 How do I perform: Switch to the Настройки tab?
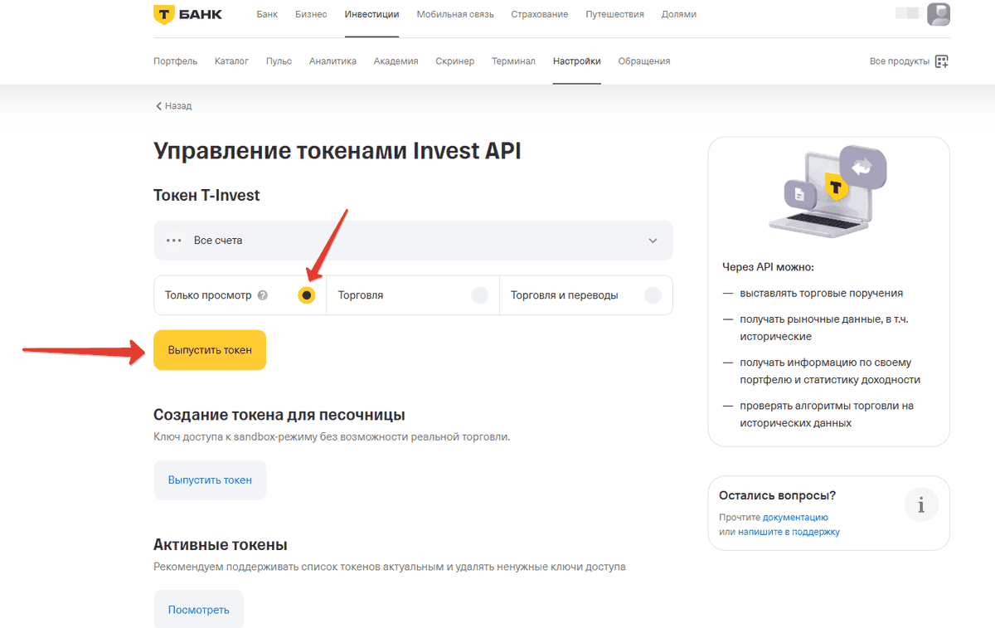point(577,61)
